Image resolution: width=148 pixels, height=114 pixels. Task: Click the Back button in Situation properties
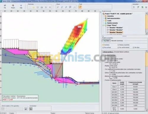point(106,41)
